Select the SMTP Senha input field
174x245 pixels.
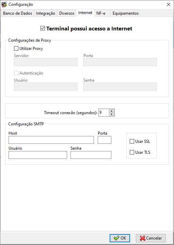tap(91, 155)
